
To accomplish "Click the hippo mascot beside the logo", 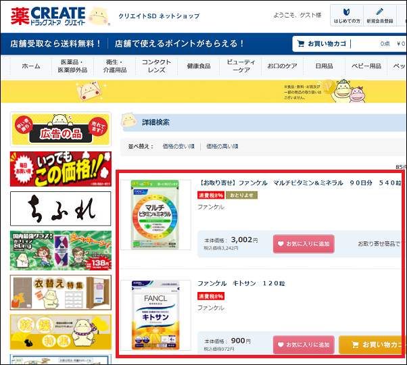I will click(99, 16).
